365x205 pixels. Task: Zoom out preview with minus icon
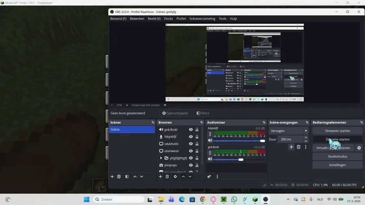click(x=112, y=105)
